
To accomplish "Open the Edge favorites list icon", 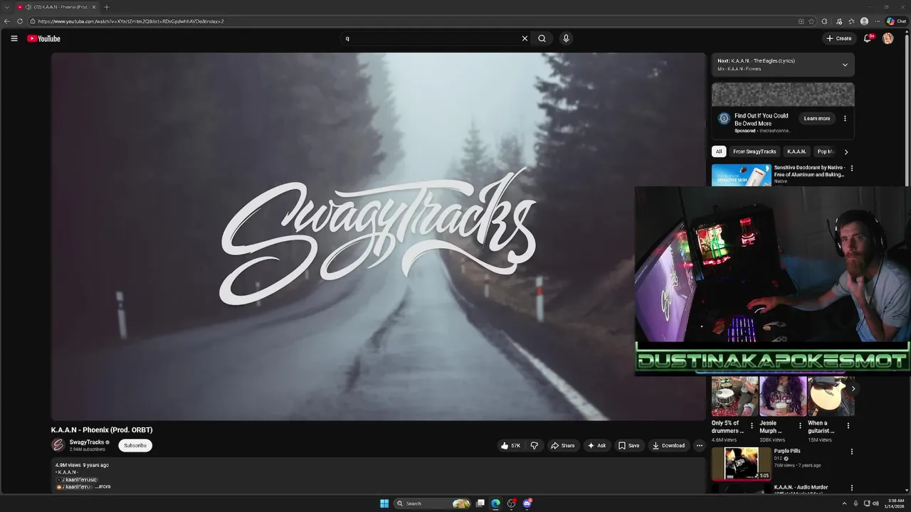I will (x=851, y=21).
